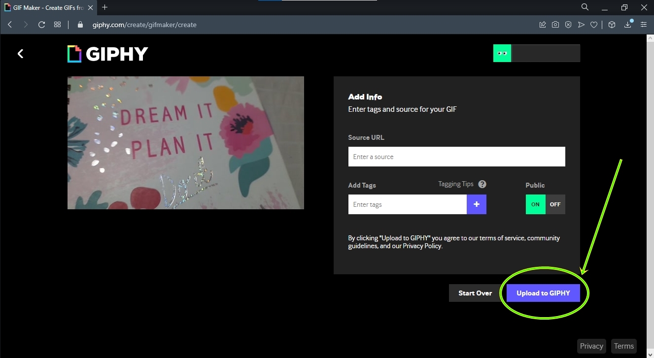
Task: Click the browser search tabs magnifier
Action: pos(585,7)
